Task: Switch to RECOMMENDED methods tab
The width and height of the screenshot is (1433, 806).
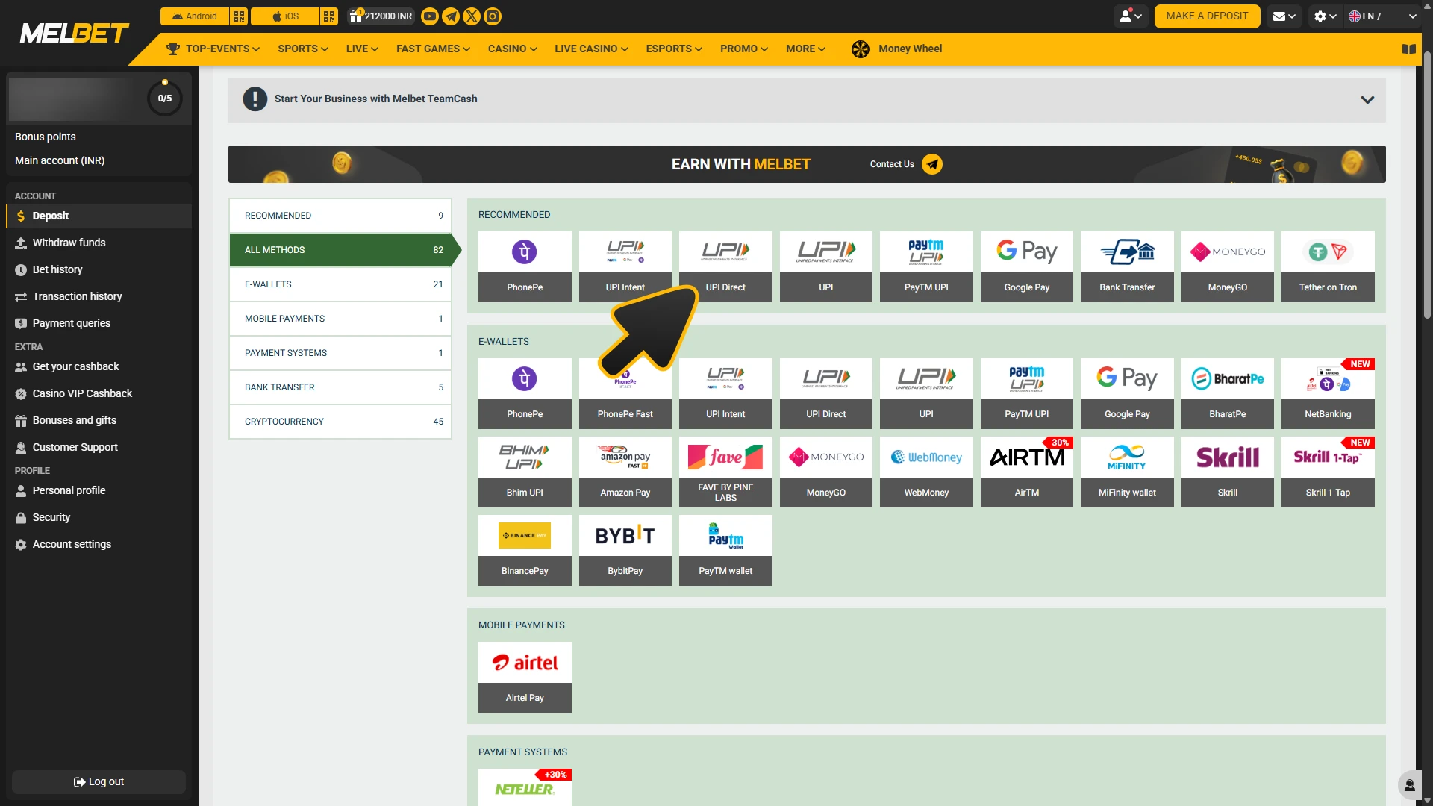Action: point(340,216)
